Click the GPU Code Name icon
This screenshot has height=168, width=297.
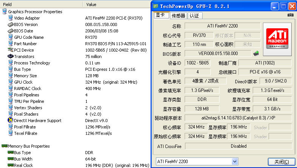[11, 37]
